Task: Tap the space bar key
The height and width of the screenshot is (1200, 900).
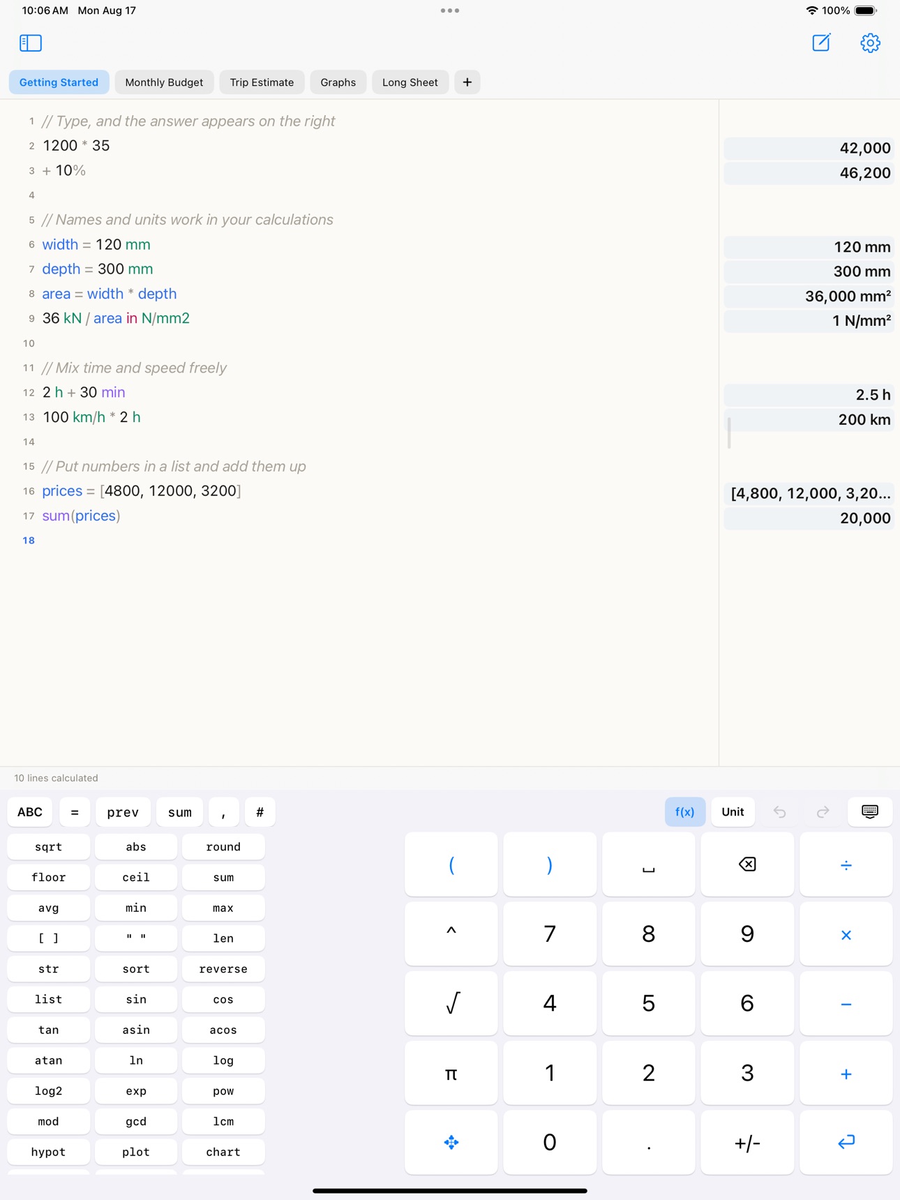Action: (649, 864)
